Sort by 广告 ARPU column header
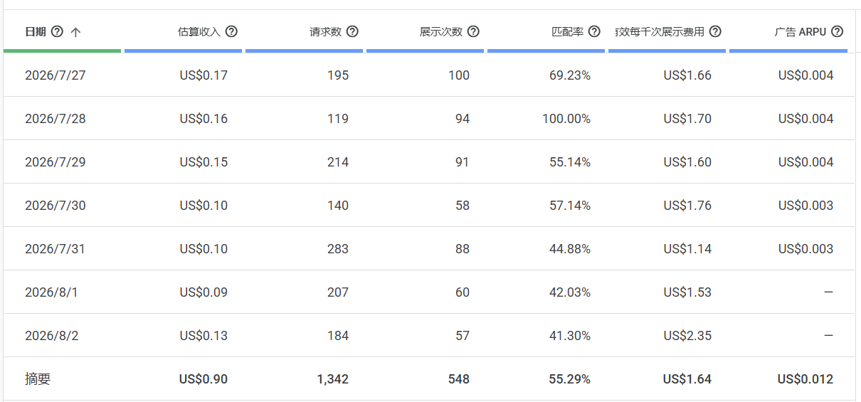The height and width of the screenshot is (402, 861). [x=801, y=31]
